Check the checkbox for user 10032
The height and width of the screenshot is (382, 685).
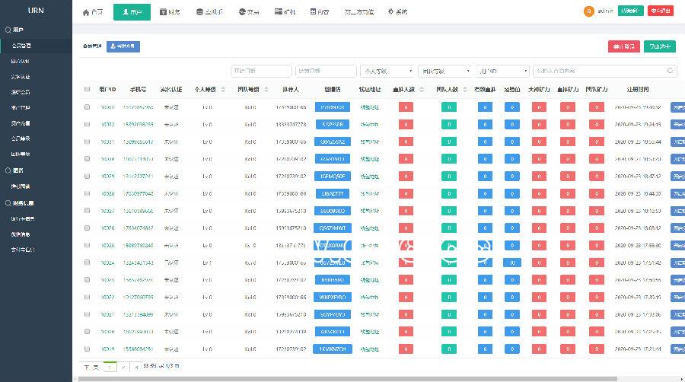point(87,125)
